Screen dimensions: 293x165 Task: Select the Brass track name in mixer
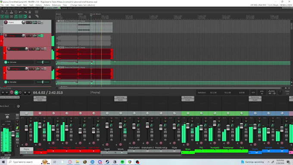(x=188, y=149)
